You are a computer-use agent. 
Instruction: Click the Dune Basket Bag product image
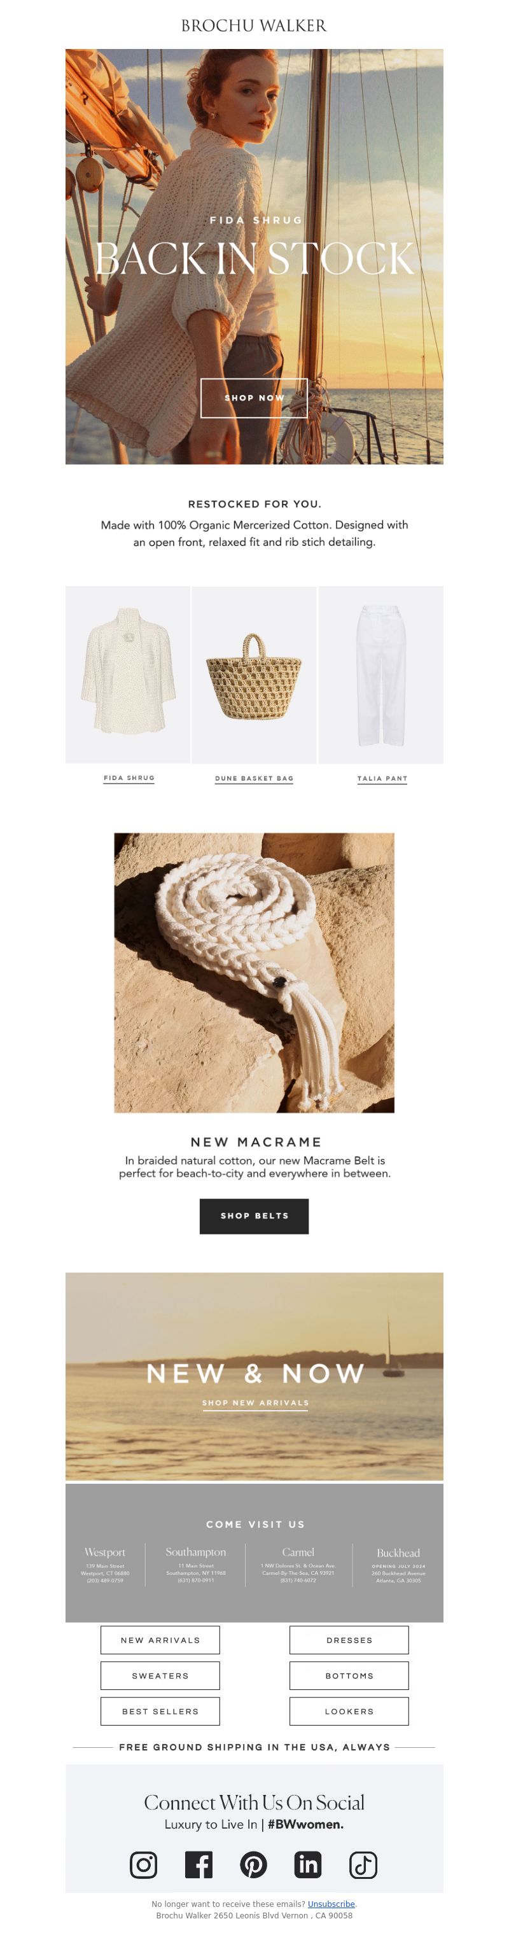pyautogui.click(x=254, y=674)
